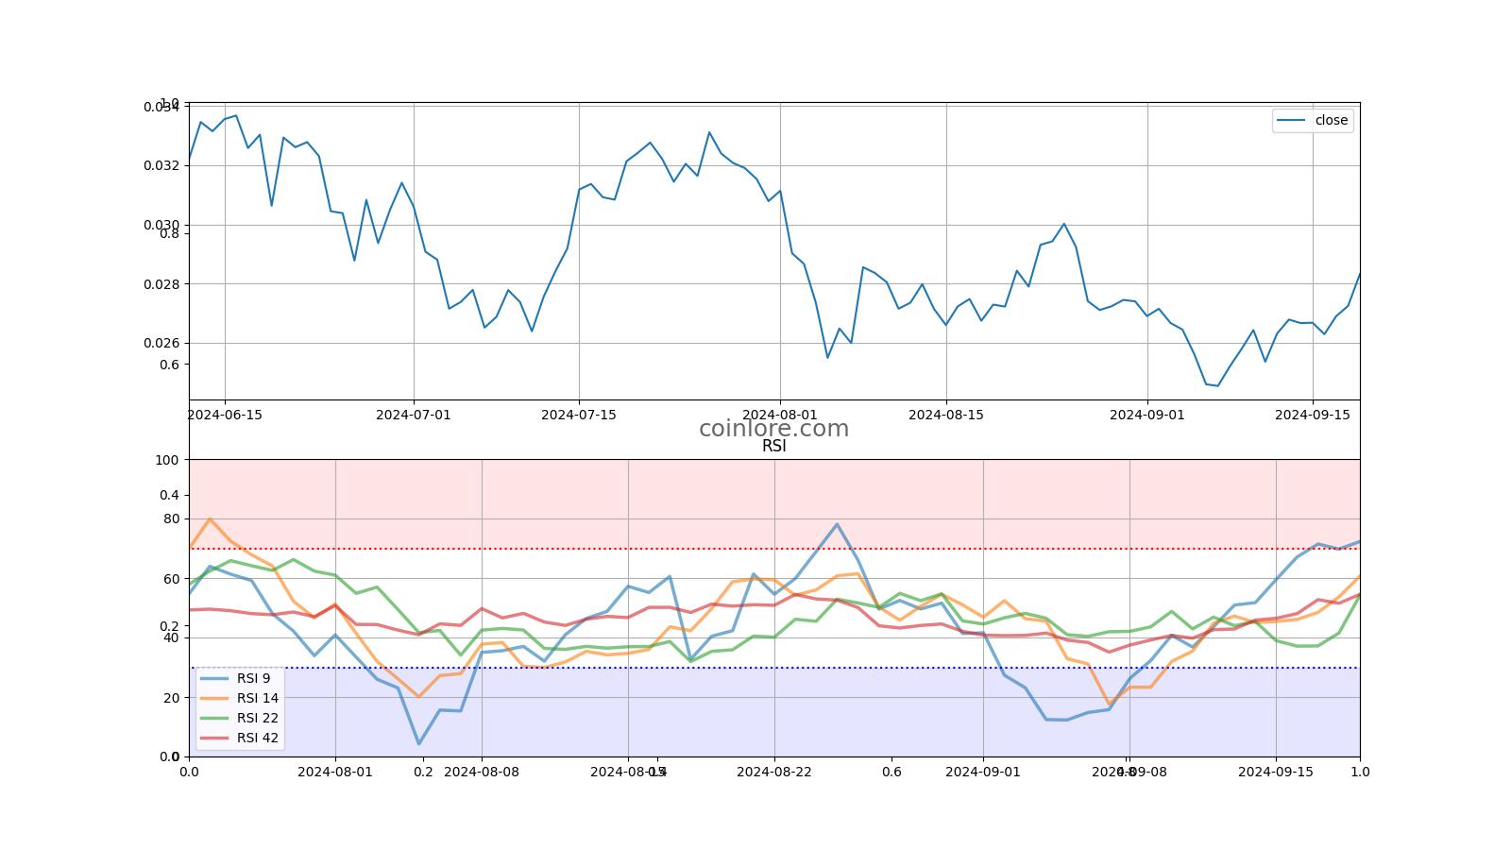Click the 0.032 price axis label
Viewport: 1511px width, 850px height.
point(161,165)
